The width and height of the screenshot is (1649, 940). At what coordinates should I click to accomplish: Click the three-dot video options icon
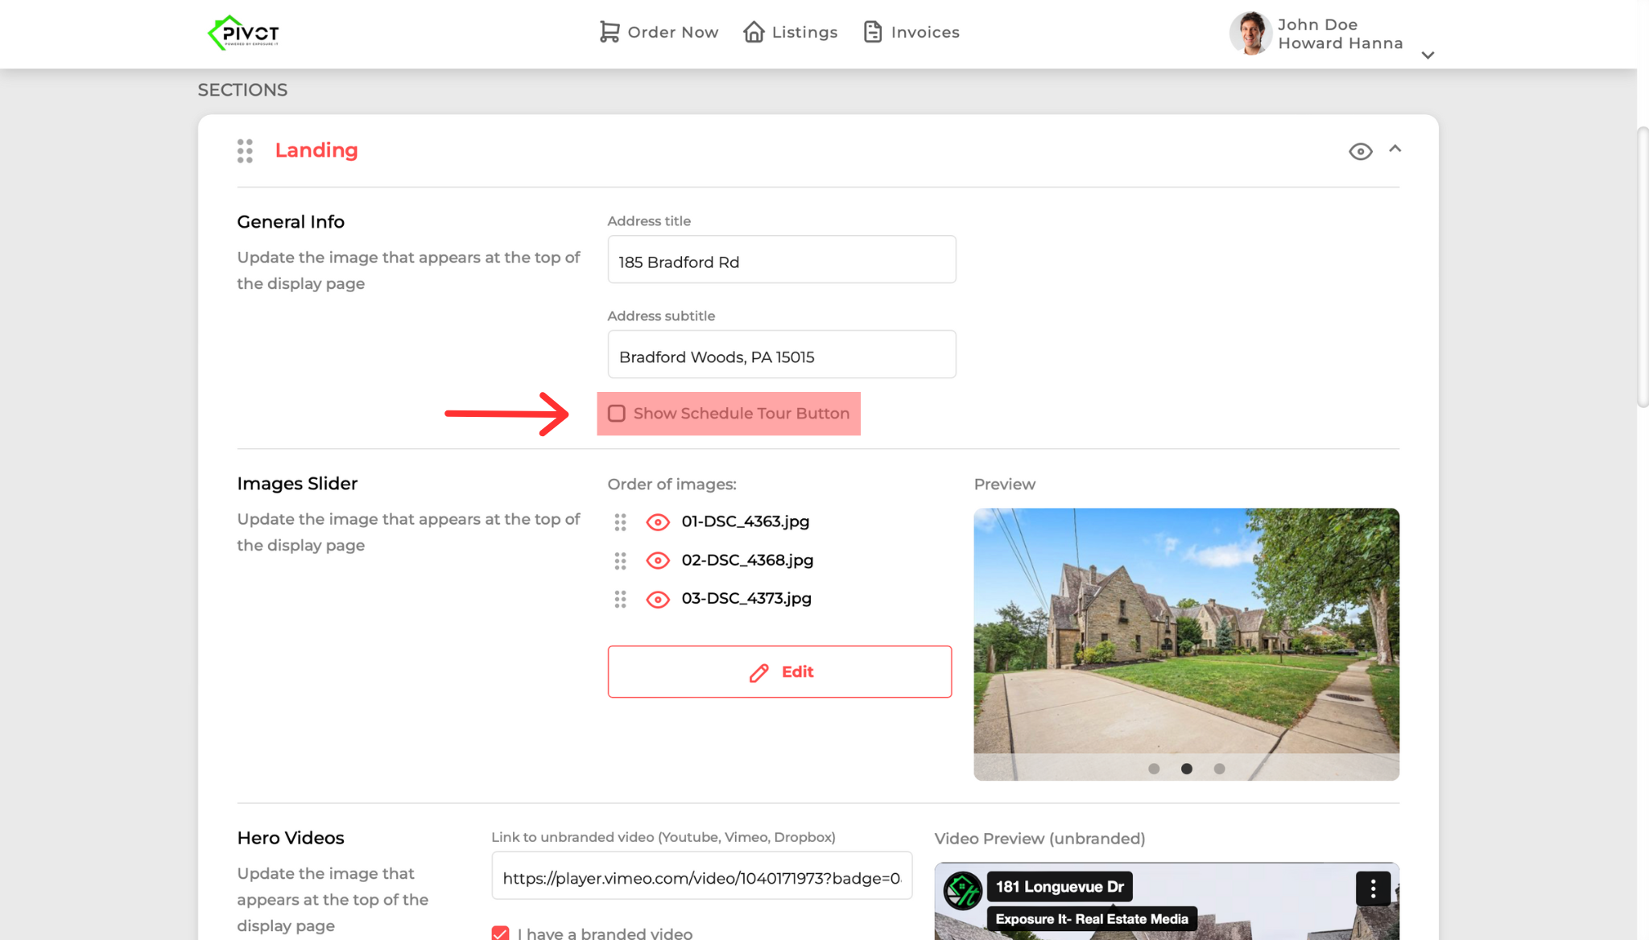pos(1373,888)
